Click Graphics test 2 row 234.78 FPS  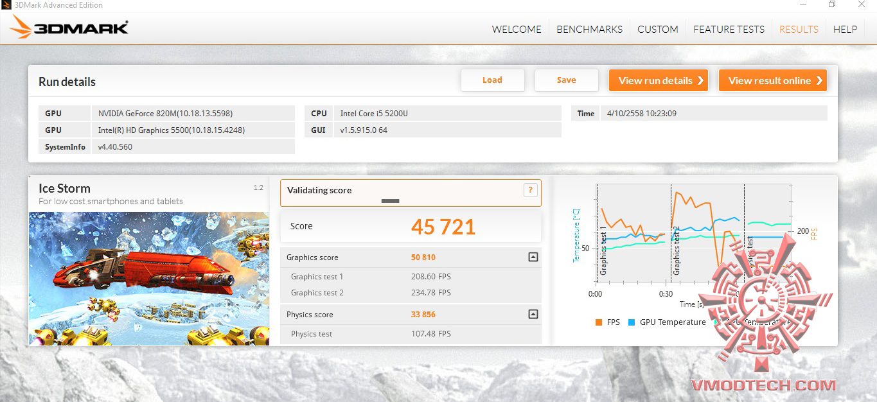click(x=411, y=293)
